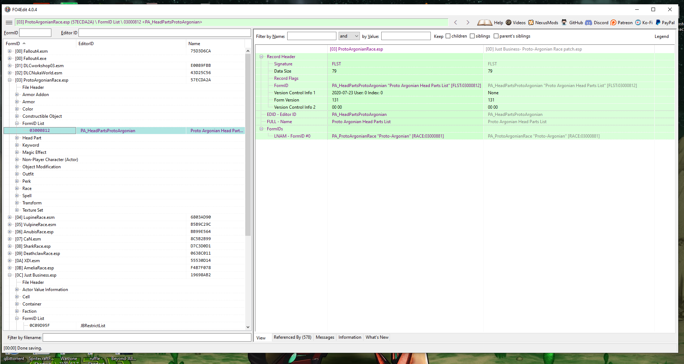This screenshot has height=364, width=684.
Task: Click the Legend button
Action: coord(662,36)
